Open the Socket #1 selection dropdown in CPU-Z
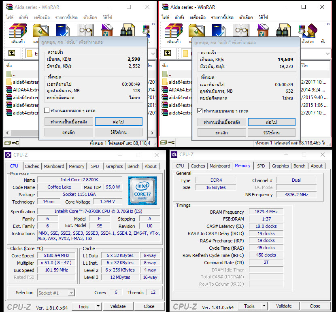Screen dimensions: 336x312 pos(72,293)
